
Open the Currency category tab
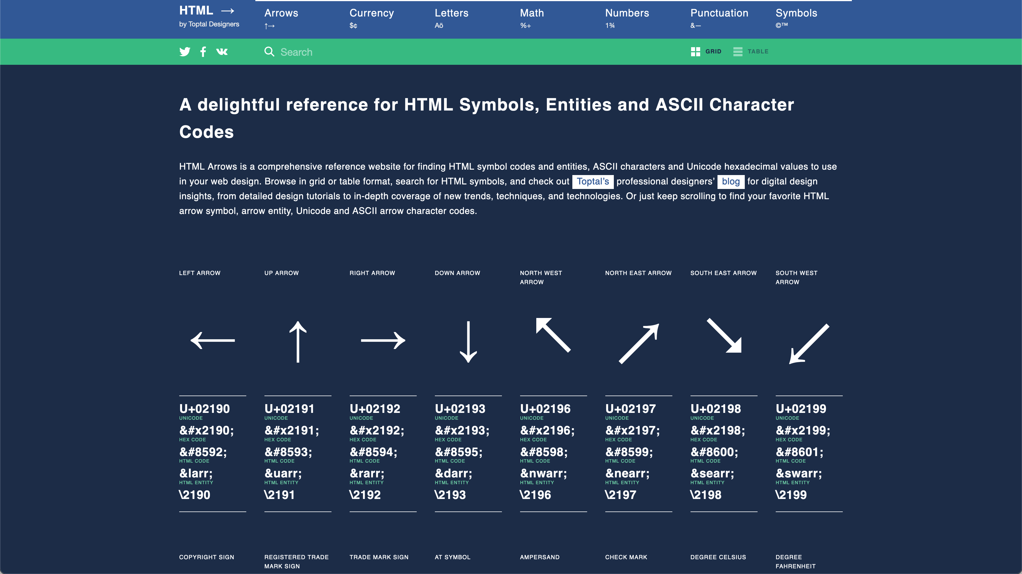click(x=372, y=18)
